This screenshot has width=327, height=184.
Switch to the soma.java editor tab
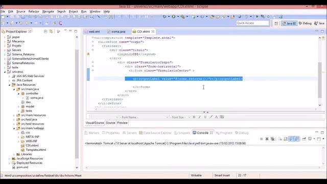coord(116,32)
